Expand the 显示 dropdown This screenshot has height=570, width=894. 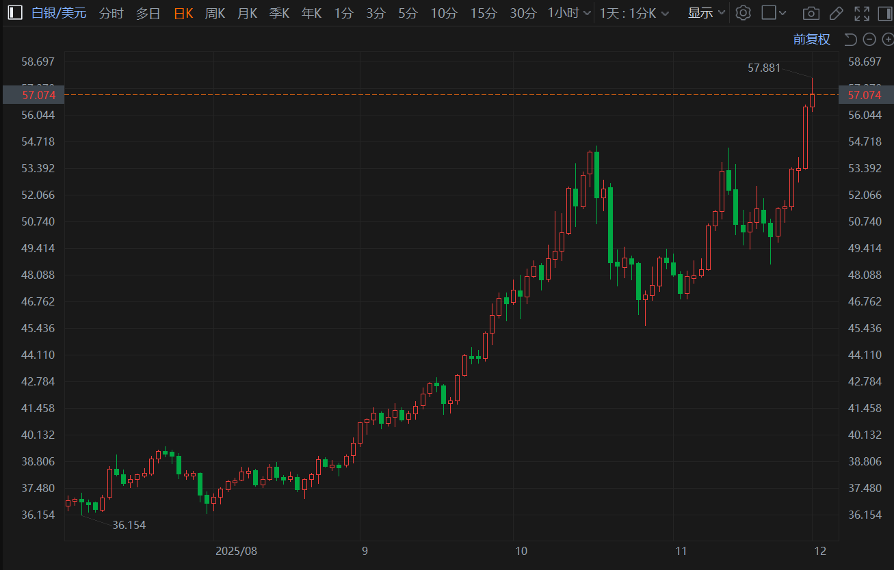tap(707, 13)
